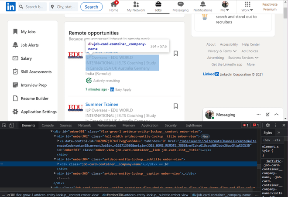The width and height of the screenshot is (288, 197).
Task: Open Resume Builder in sidebar
Action: pyautogui.click(x=31, y=98)
